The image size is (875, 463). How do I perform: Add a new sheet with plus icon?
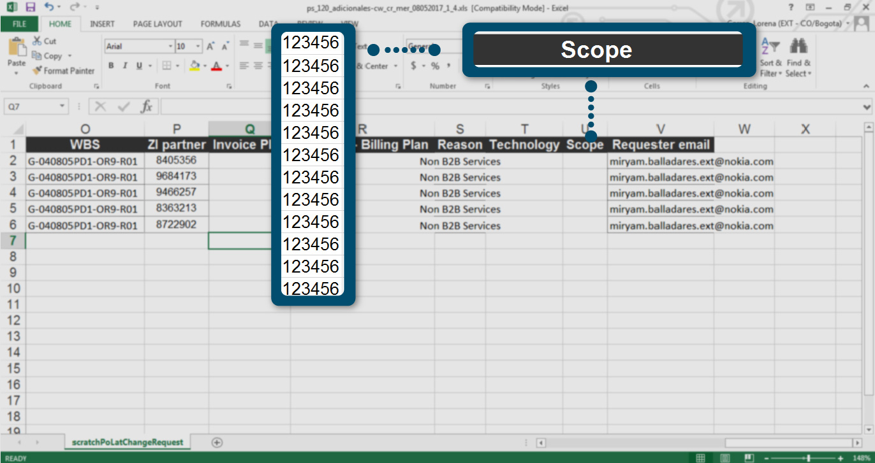click(217, 442)
